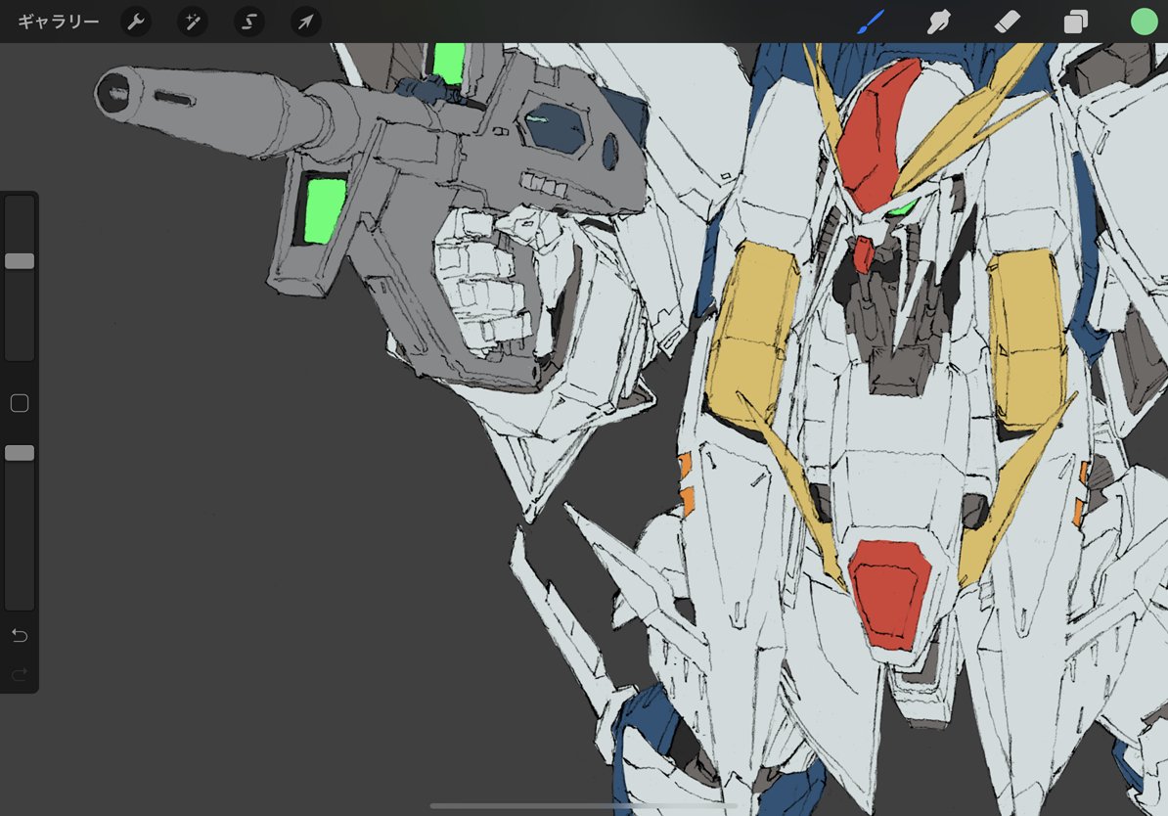Tap the square modify button in sidebar
The image size is (1168, 816).
[20, 403]
